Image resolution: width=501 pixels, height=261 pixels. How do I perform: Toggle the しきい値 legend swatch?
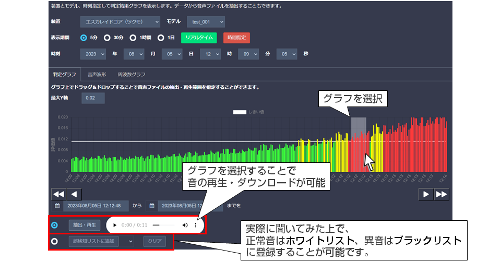coord(240,112)
